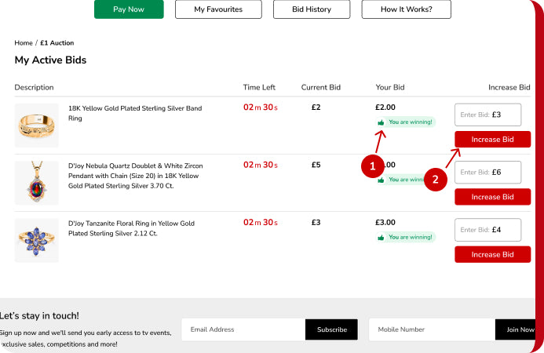Switch to Bid History tab
The image size is (544, 353).
pos(312,9)
